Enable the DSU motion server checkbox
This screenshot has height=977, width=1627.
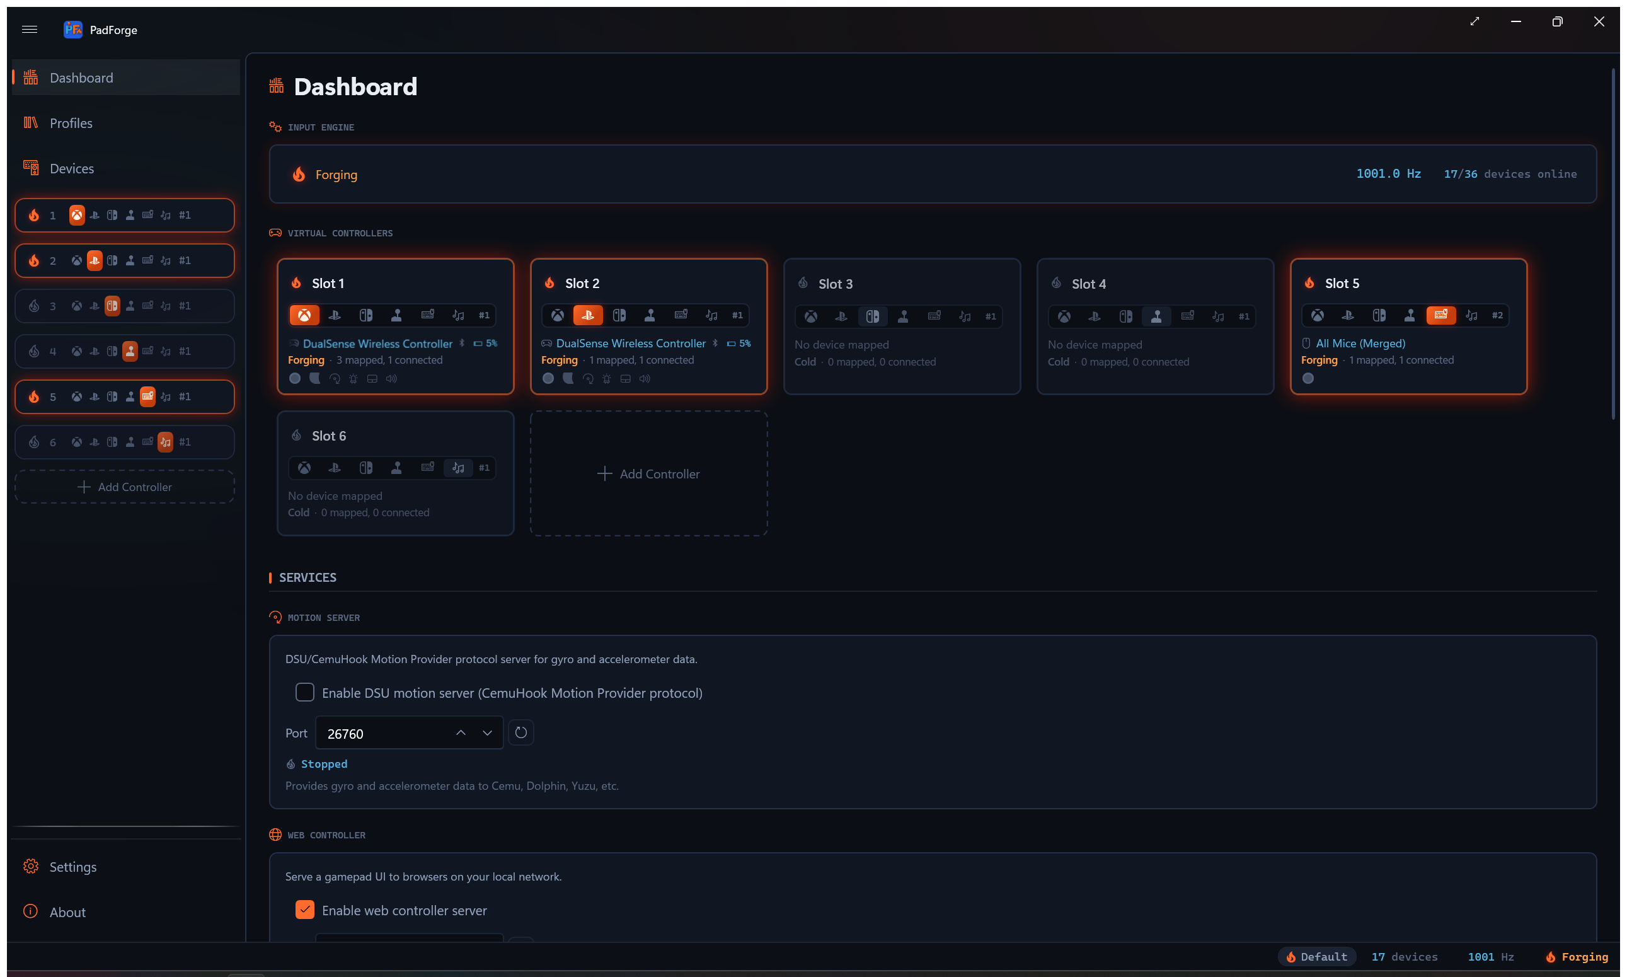click(305, 693)
